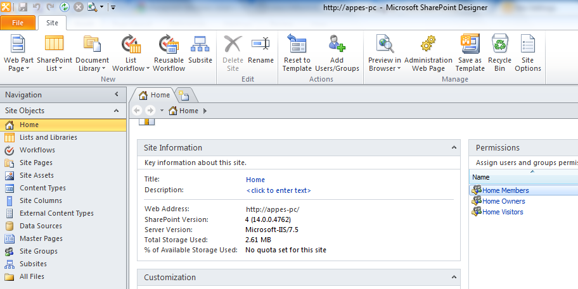Click the refresh icon in the quick access toolbar

point(64,8)
